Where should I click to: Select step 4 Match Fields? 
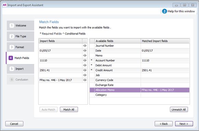pos(20,58)
